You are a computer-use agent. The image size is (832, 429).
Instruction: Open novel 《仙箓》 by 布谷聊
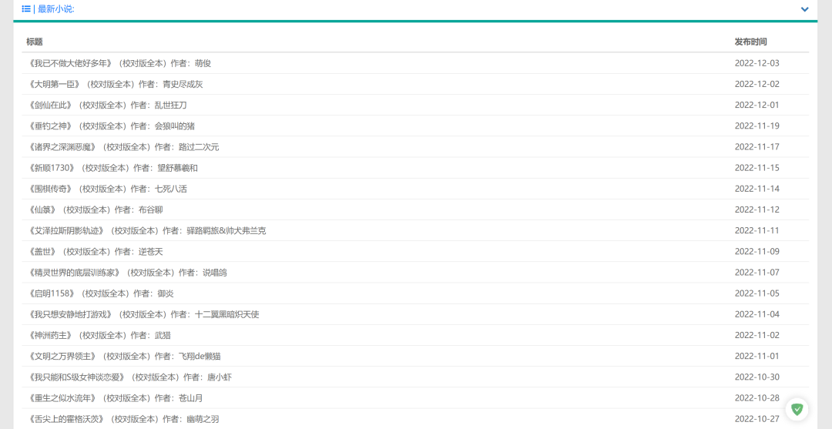pos(95,209)
